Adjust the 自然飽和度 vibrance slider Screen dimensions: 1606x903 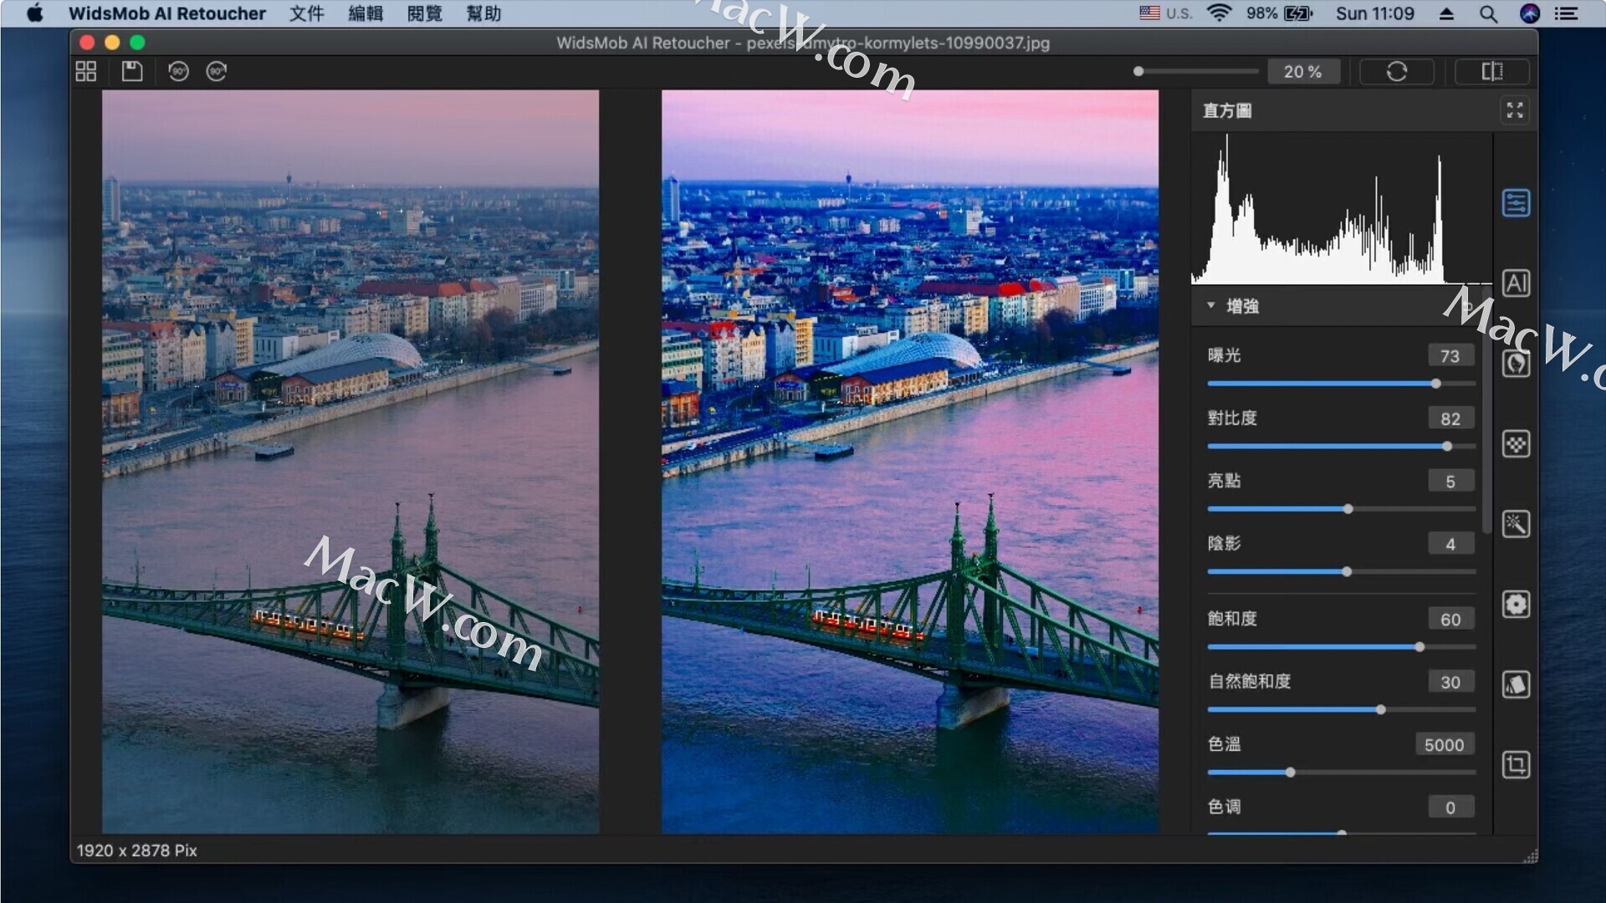pos(1342,710)
